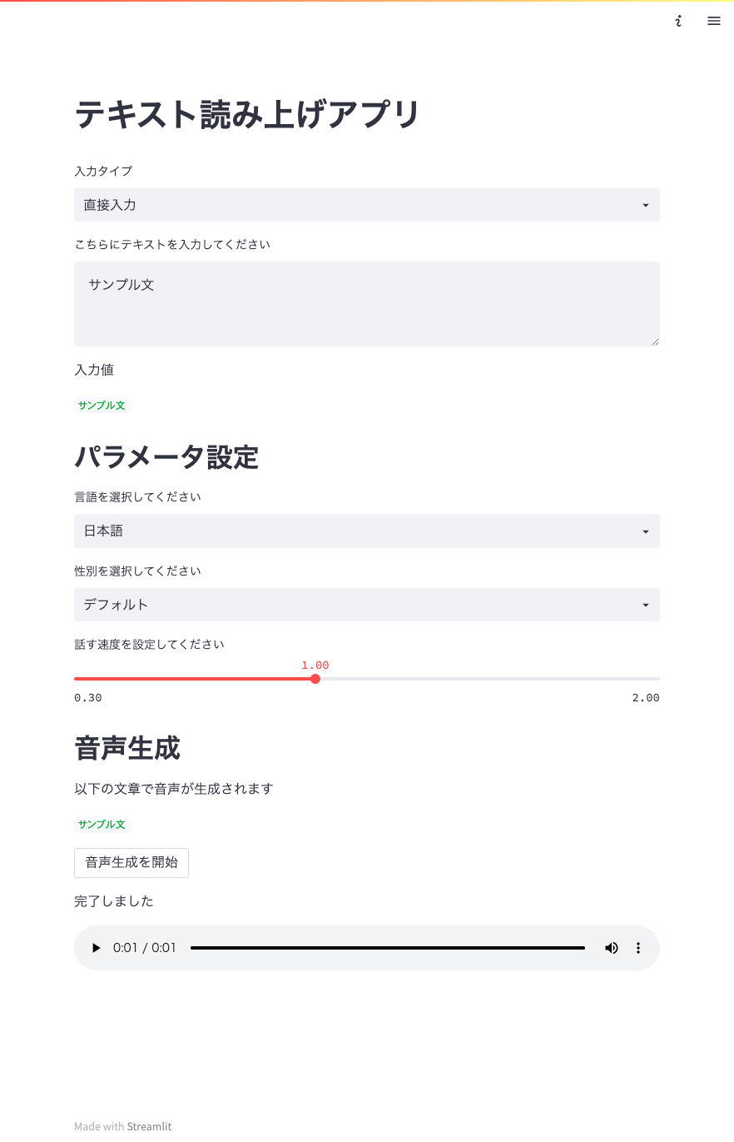Mute the audio player volume icon
This screenshot has height=1142, width=734.
(612, 948)
